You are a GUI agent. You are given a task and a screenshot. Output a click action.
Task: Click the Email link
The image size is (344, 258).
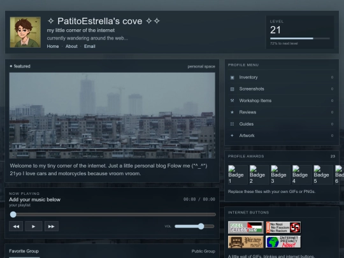coord(90,47)
